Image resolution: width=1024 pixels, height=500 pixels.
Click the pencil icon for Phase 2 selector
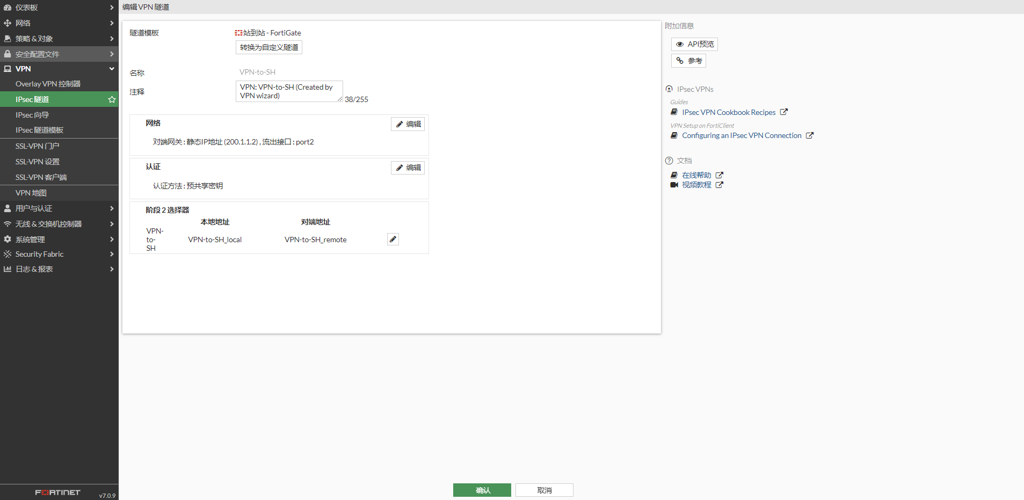click(x=393, y=240)
